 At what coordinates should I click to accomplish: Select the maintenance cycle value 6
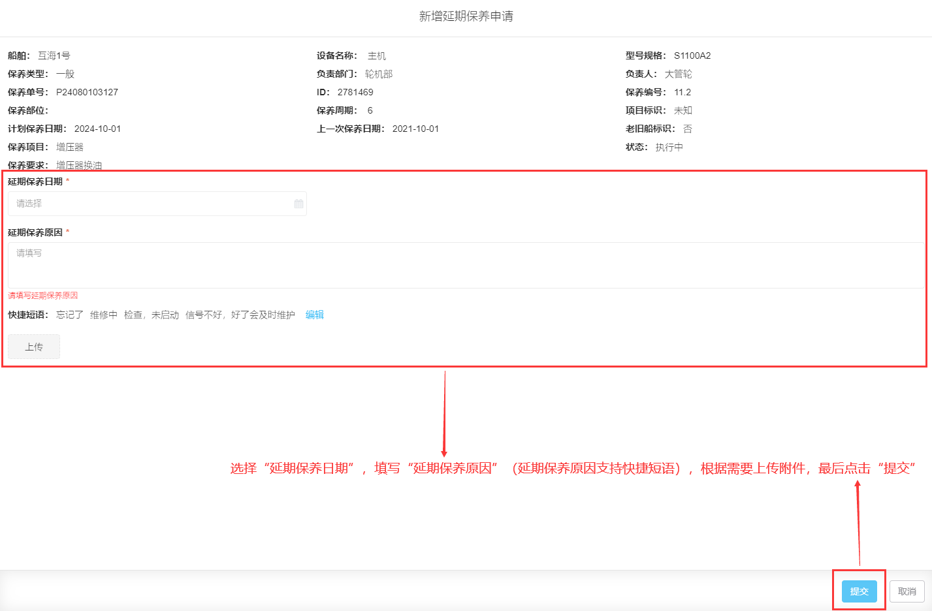click(x=370, y=110)
